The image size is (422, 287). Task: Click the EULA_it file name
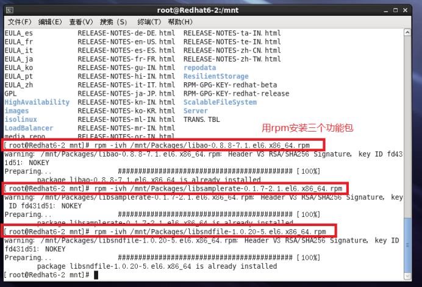coord(19,51)
